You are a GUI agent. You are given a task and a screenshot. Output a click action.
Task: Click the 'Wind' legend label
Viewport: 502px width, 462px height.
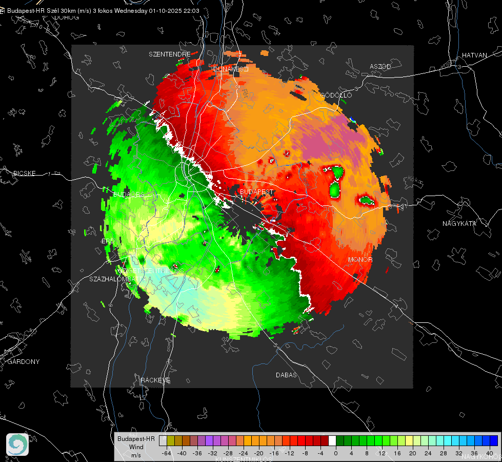pos(136,447)
